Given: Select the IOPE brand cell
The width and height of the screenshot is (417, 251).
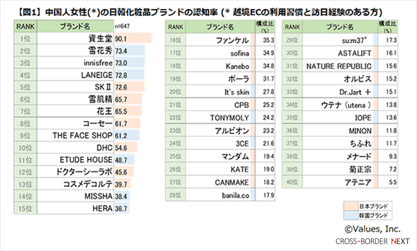Looking at the screenshot, I should coord(340,118).
